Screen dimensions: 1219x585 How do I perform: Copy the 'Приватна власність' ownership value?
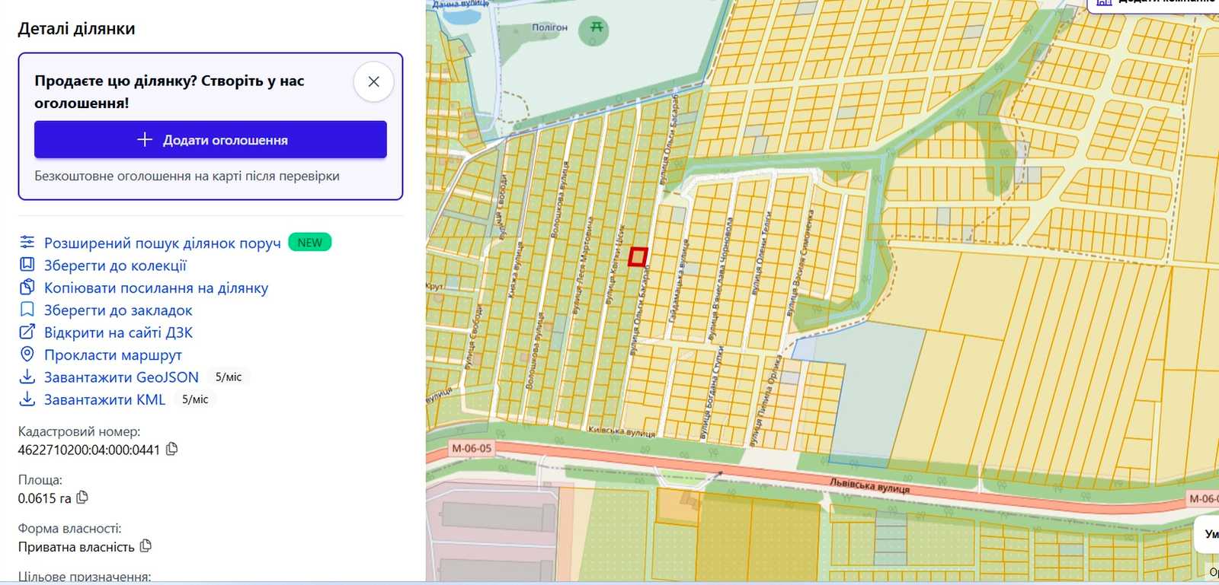tap(146, 546)
